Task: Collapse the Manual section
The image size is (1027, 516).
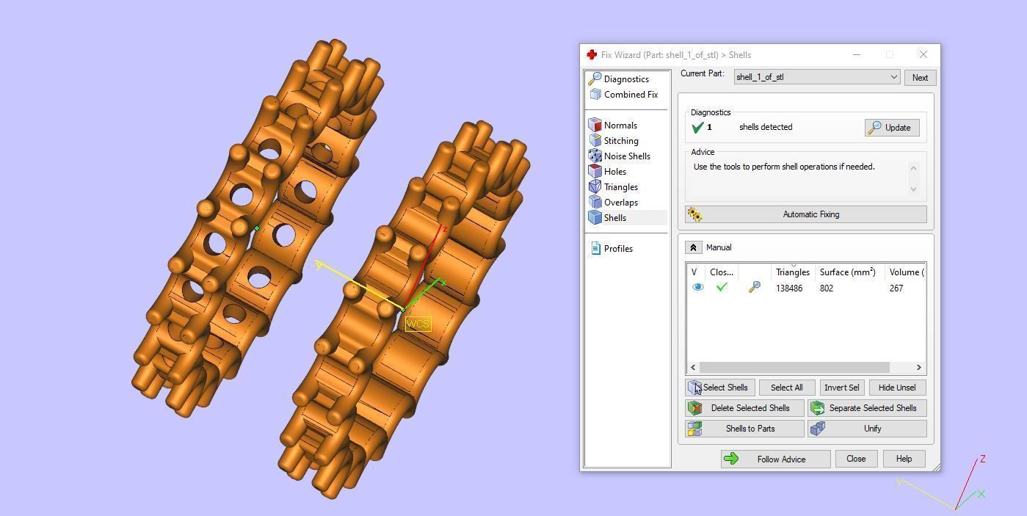Action: [x=692, y=247]
